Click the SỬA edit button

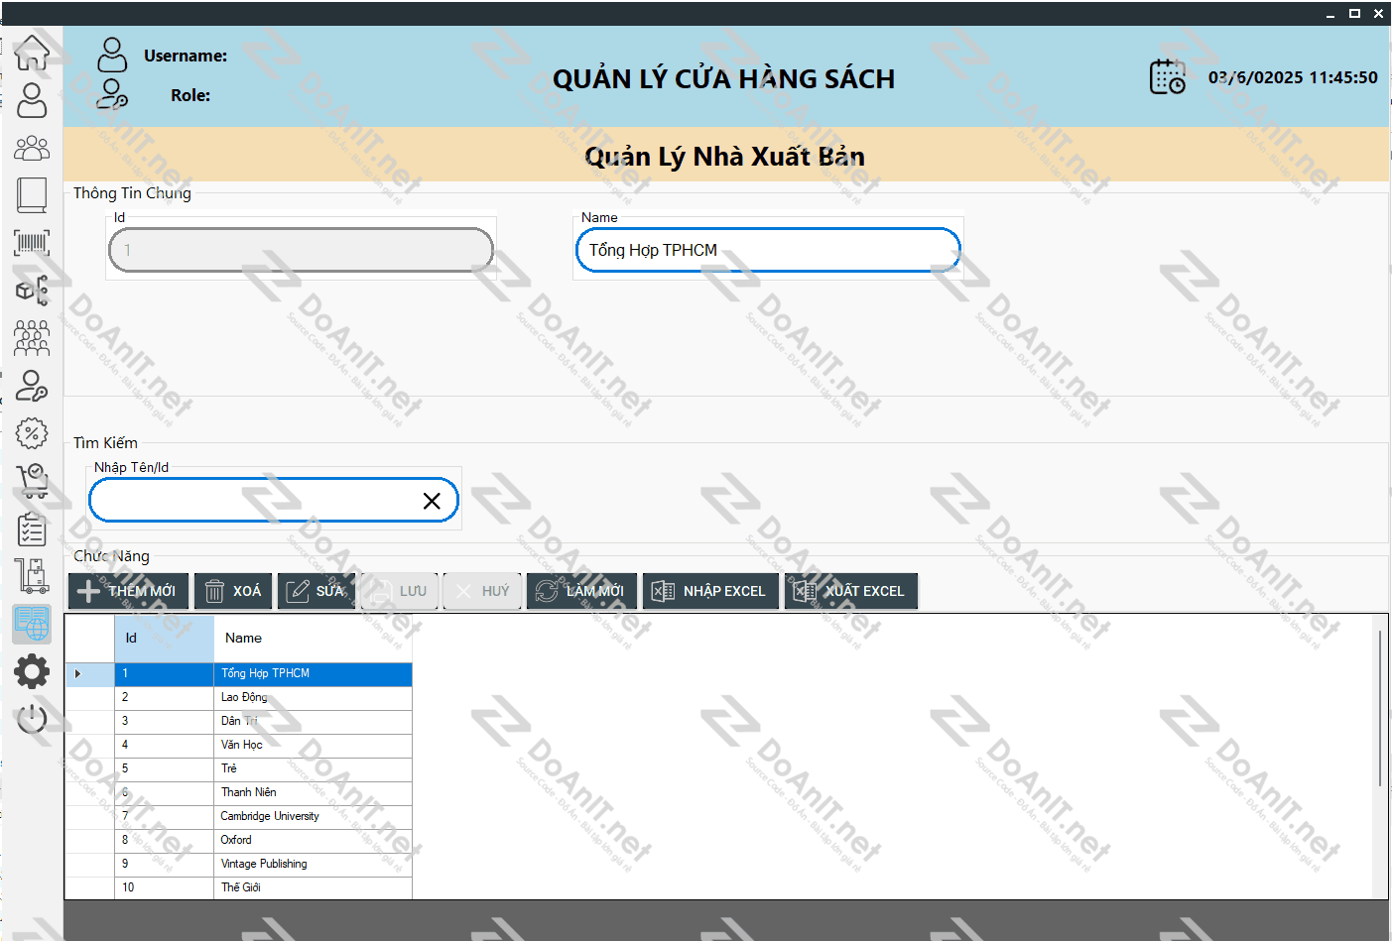pos(316,591)
